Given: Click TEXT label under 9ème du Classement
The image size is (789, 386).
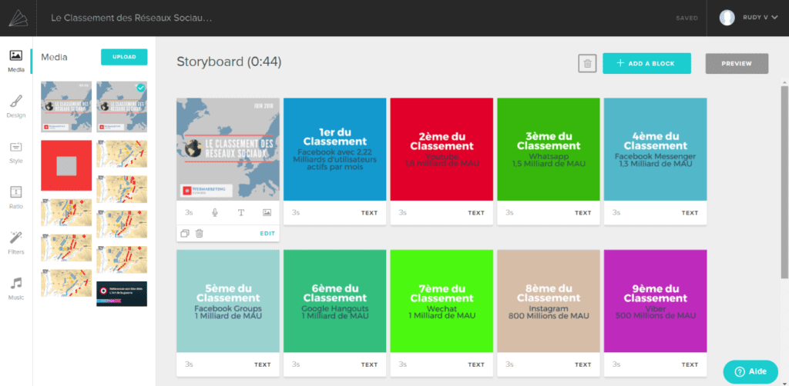Looking at the screenshot, I should (690, 365).
